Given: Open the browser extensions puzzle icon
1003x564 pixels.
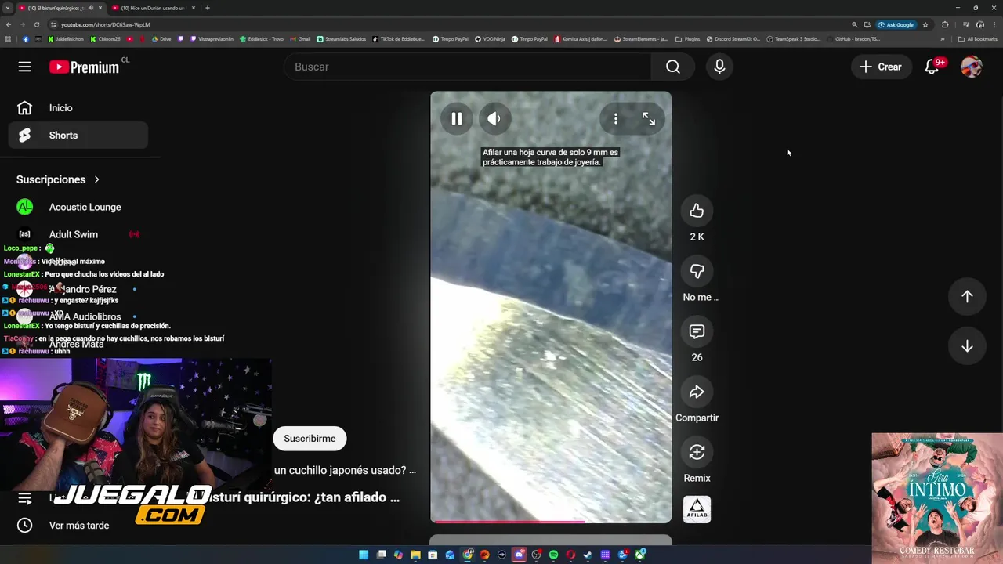Looking at the screenshot, I should click(945, 24).
